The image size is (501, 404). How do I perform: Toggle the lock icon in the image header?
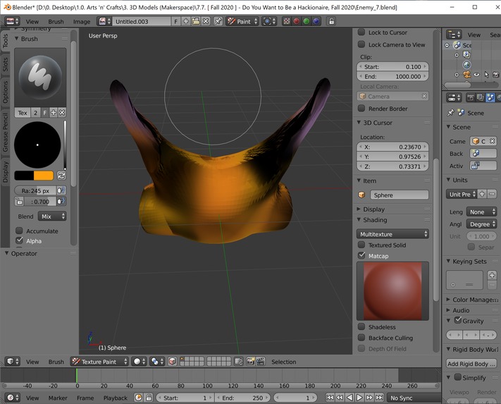point(331,21)
